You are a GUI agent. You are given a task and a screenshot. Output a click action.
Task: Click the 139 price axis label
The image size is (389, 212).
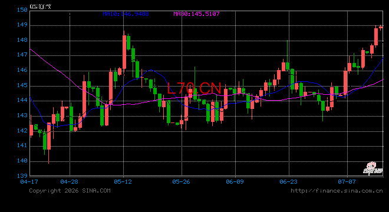point(22,176)
